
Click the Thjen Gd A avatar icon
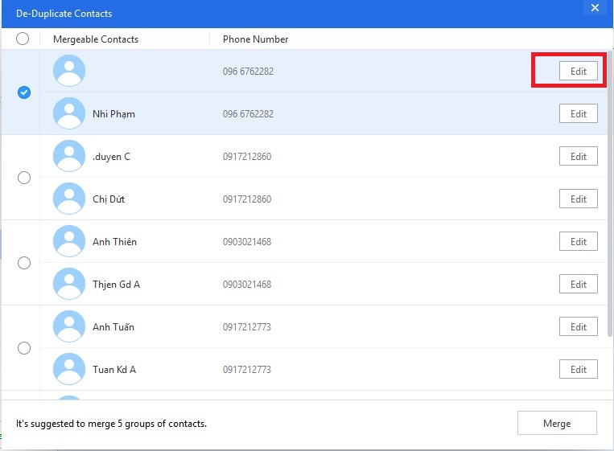(x=69, y=284)
